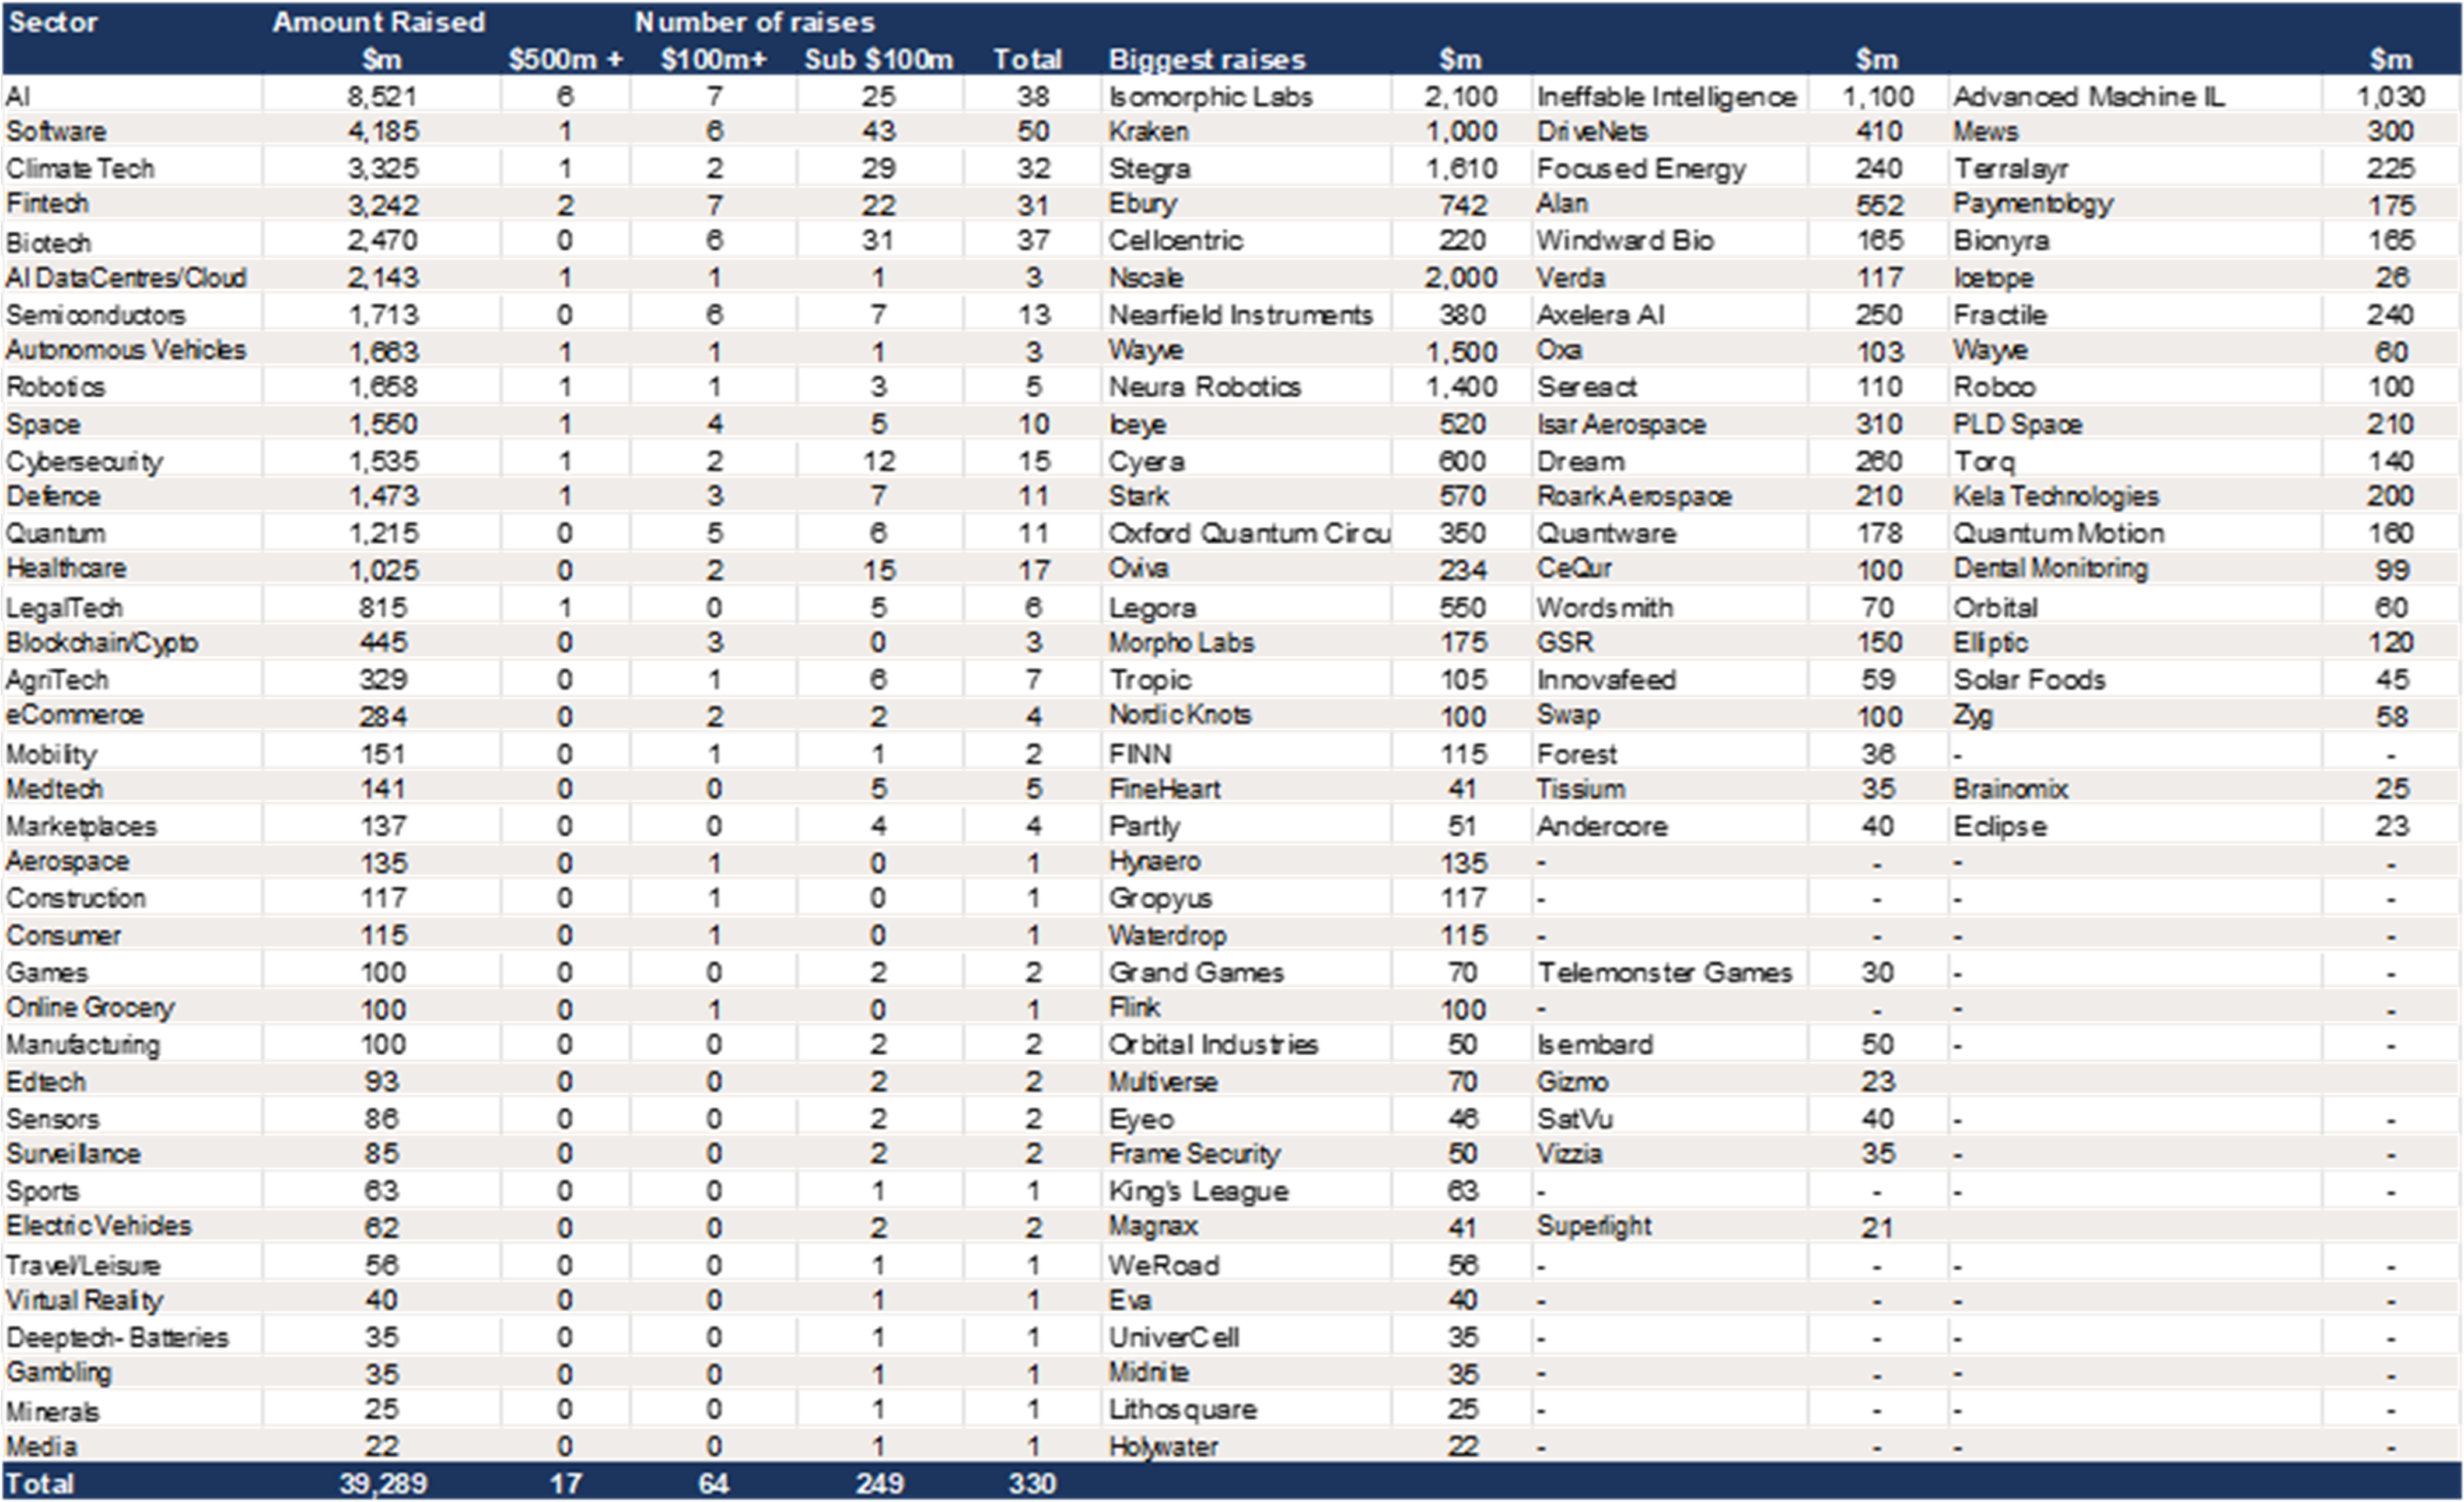Select the 'Biggest raises' header
This screenshot has width=2464, height=1502.
[x=1207, y=59]
